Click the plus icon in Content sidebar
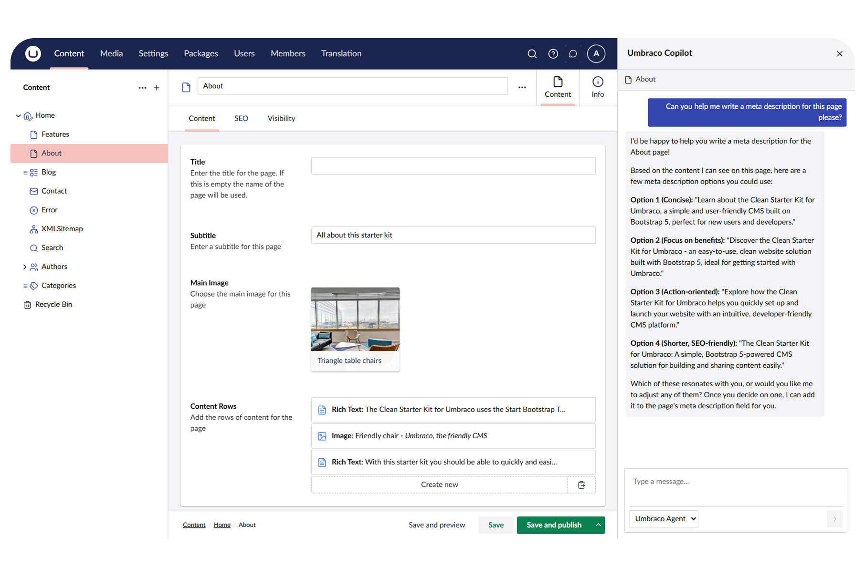This screenshot has height=577, width=865. (x=157, y=88)
